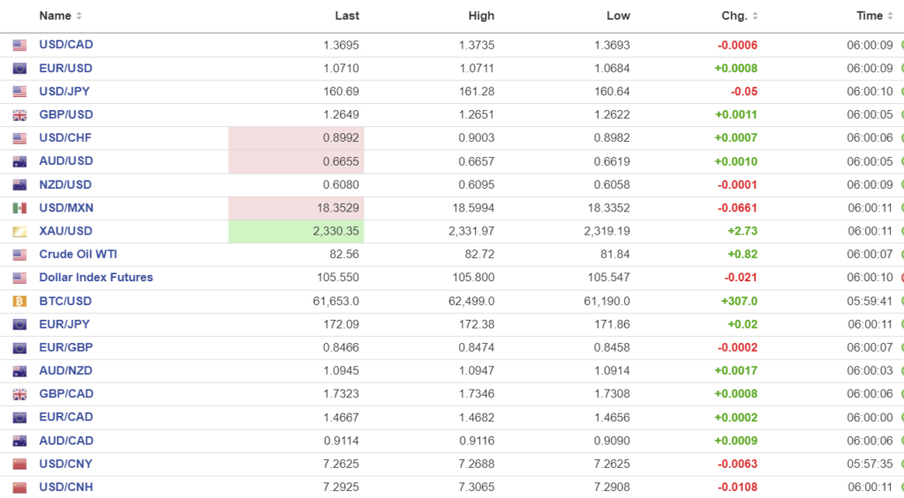904x498 pixels.
Task: Click the Bitcoin icon beside BTC/USD
Action: (19, 301)
